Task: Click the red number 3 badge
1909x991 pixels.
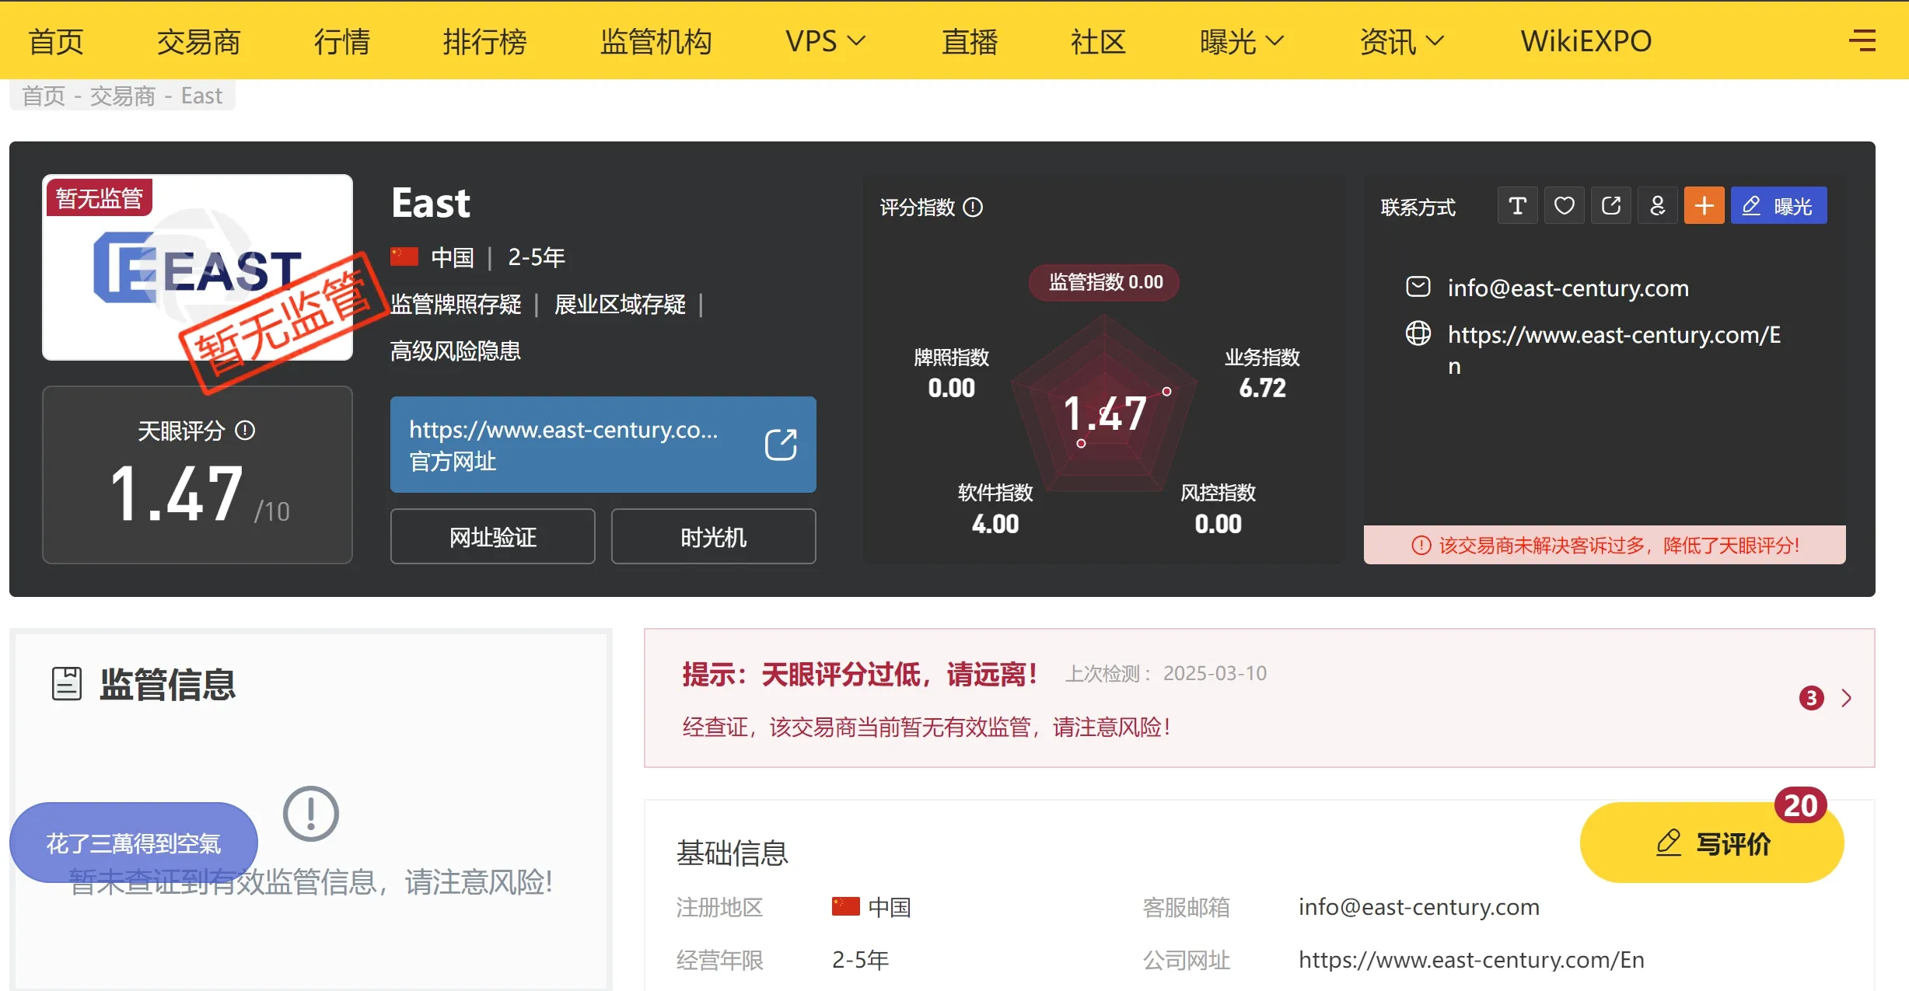Action: [1811, 698]
